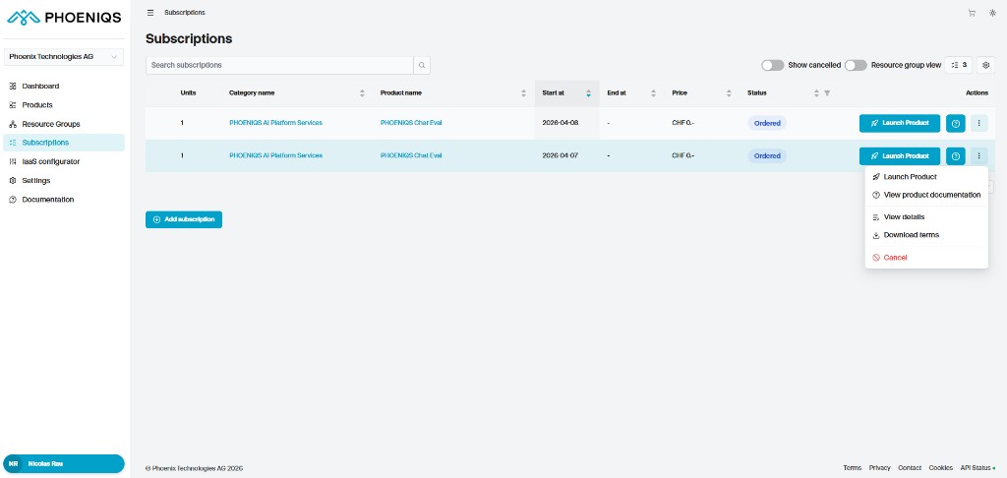Image resolution: width=1007 pixels, height=478 pixels.
Task: Click the column list button showing 3
Action: pos(958,65)
